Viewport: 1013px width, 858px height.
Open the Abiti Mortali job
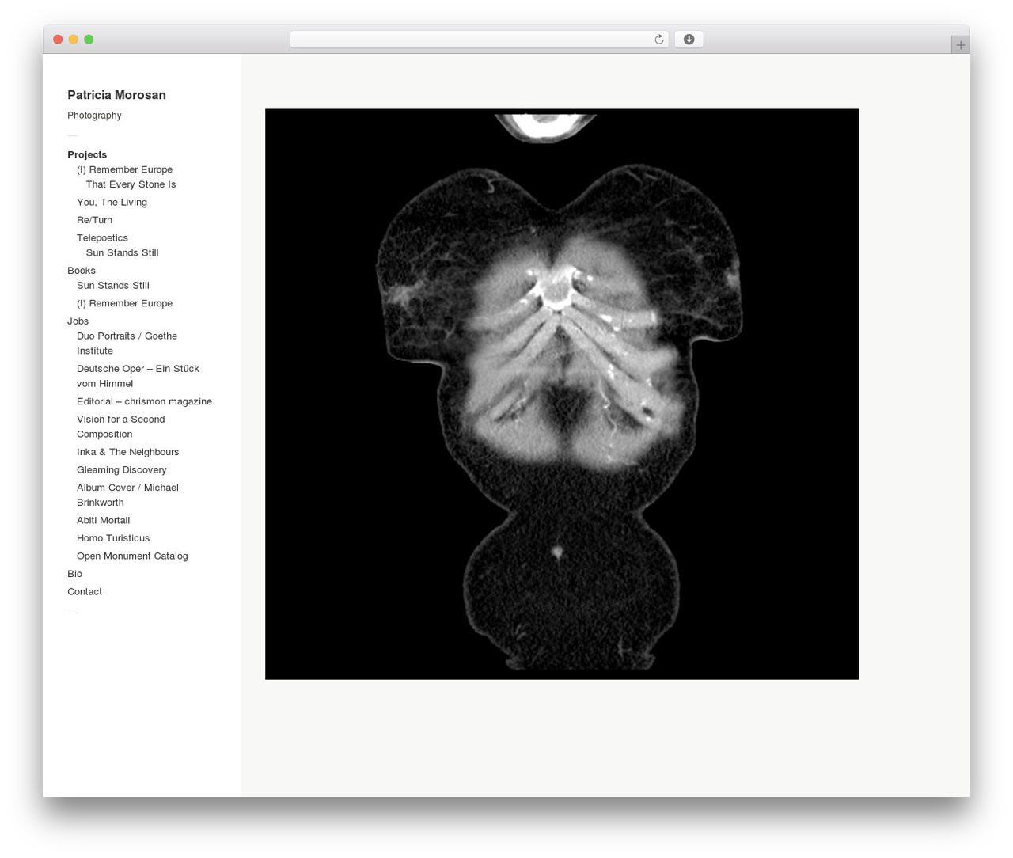pos(103,520)
